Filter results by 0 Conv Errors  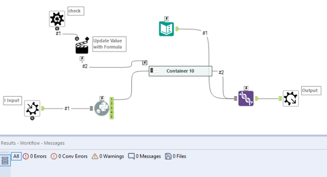pos(69,156)
